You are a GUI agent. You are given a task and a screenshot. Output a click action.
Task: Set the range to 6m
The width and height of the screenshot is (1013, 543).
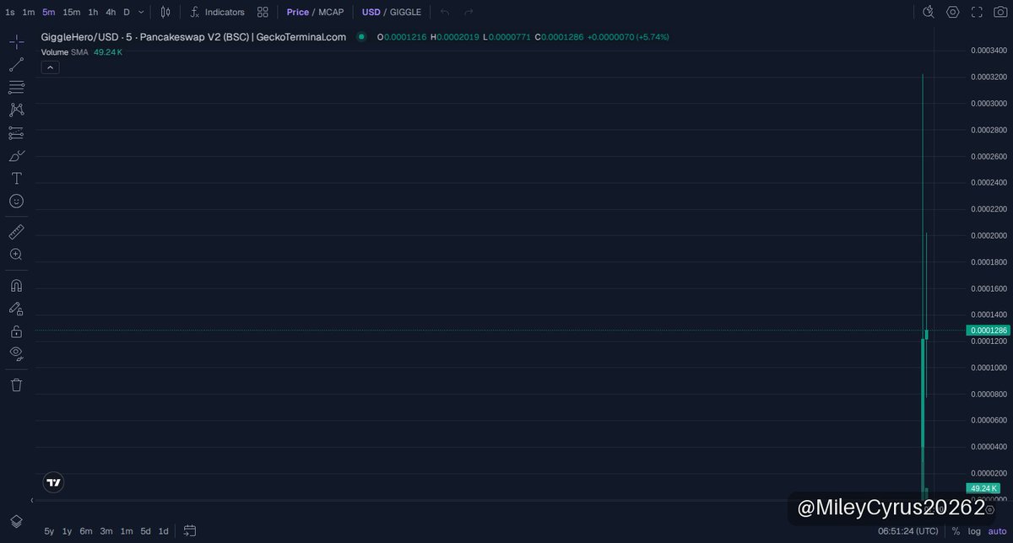point(86,531)
